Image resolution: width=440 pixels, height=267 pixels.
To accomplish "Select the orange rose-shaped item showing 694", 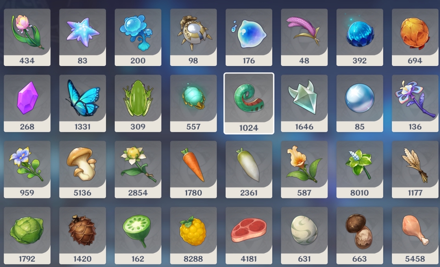I will tap(415, 37).
